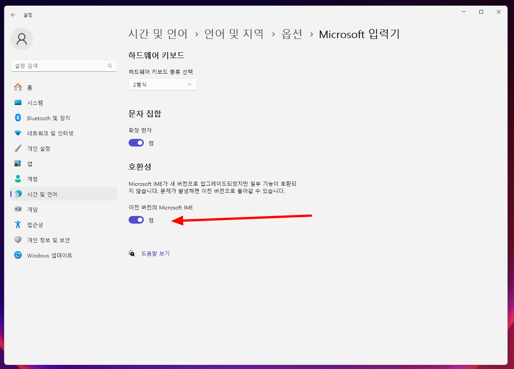Open 접근성 settings page
Screen dimensions: 514x369
(x=64, y=225)
